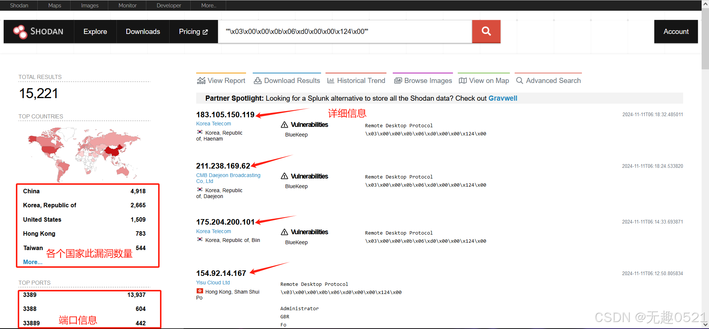709x329 pixels.
Task: Click the top countries world map
Action: 84,154
